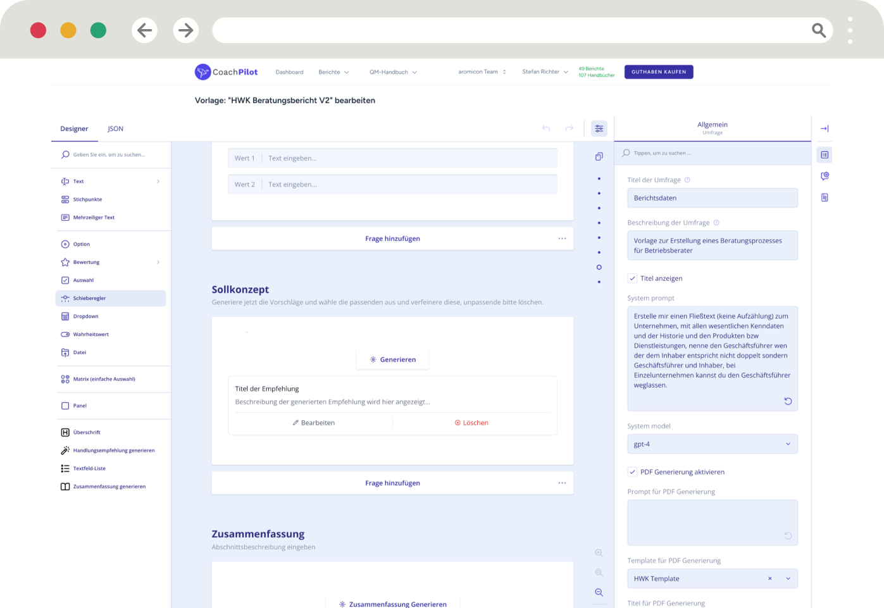884x608 pixels.
Task: Click the browser forward arrow button
Action: pyautogui.click(x=186, y=30)
